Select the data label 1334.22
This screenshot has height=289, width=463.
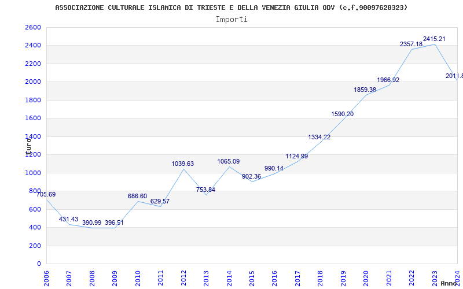coord(319,137)
